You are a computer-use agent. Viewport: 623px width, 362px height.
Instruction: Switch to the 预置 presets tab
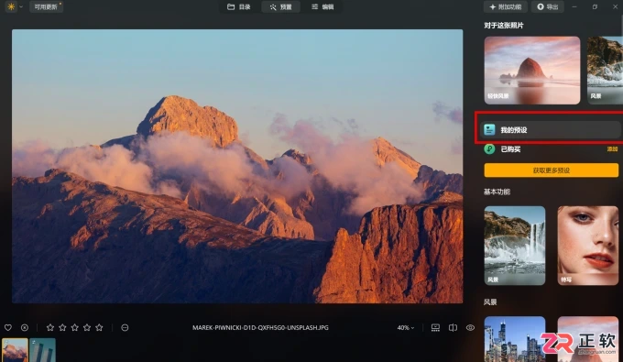[280, 6]
